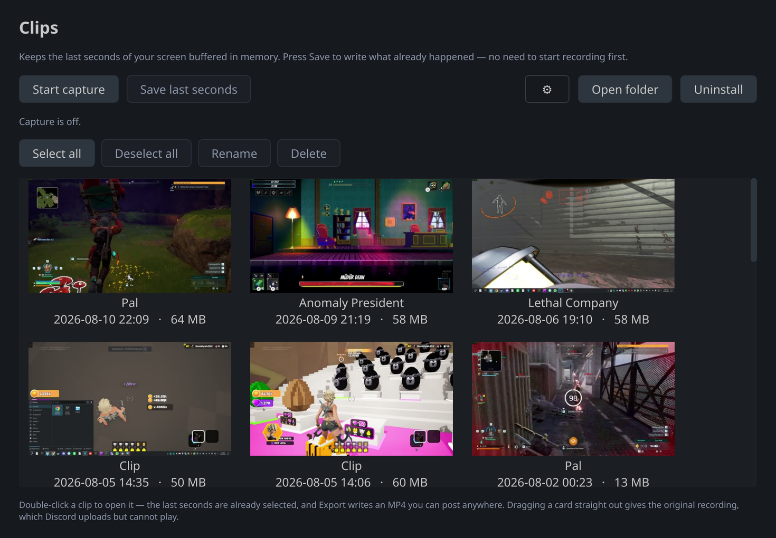776x538 pixels.
Task: Select the Clip thumbnail from 14:35
Action: tap(130, 399)
